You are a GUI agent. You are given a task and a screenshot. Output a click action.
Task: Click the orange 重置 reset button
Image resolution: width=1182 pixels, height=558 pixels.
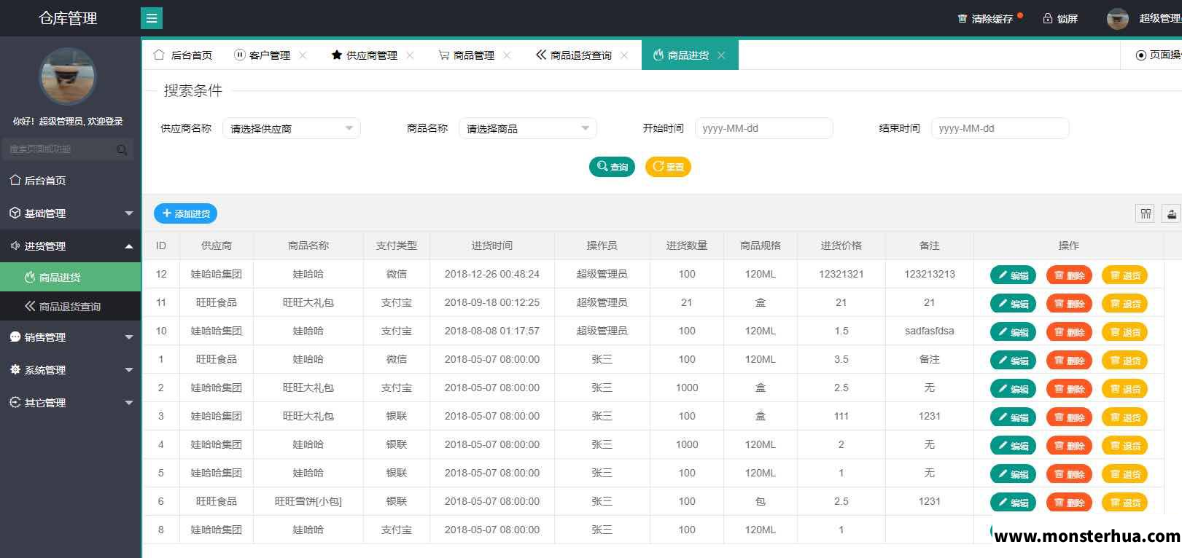(x=668, y=167)
